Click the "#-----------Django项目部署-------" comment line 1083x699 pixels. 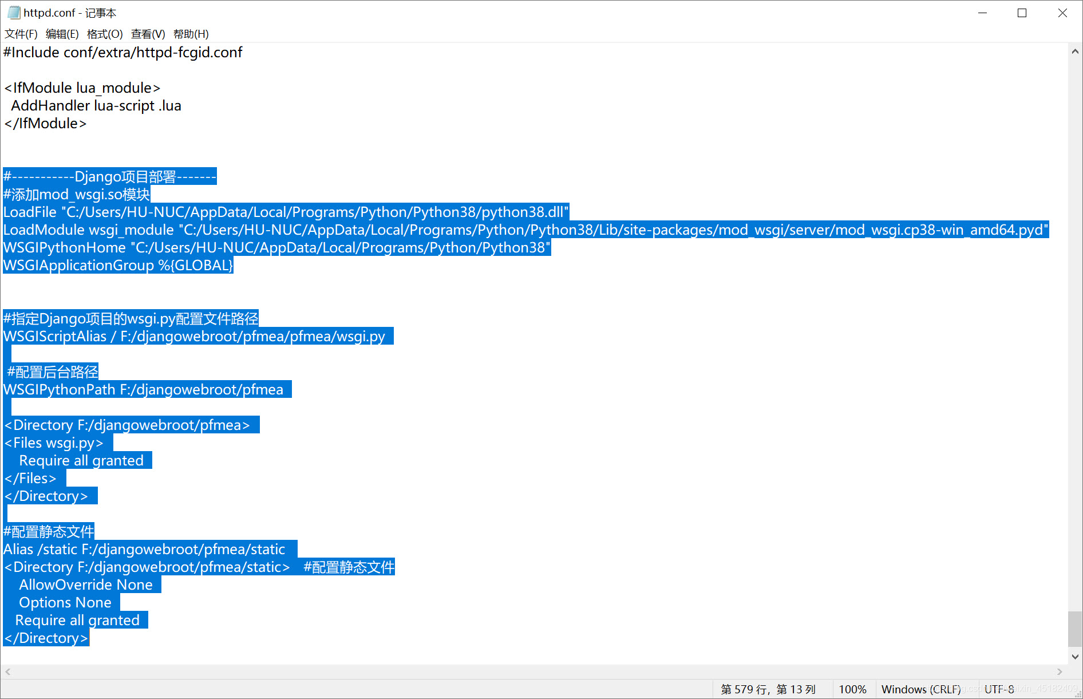(110, 176)
